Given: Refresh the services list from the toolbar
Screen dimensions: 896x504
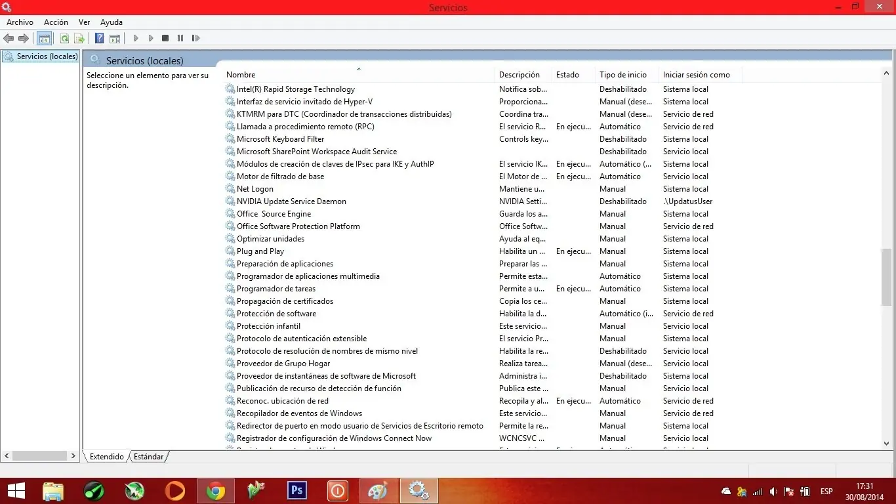Looking at the screenshot, I should point(64,39).
